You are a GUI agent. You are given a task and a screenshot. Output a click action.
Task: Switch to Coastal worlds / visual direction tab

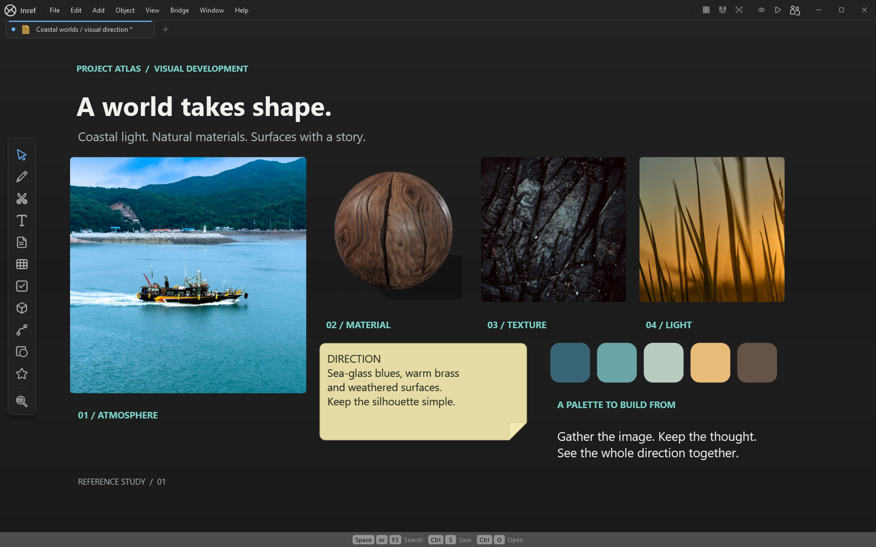[x=80, y=30]
